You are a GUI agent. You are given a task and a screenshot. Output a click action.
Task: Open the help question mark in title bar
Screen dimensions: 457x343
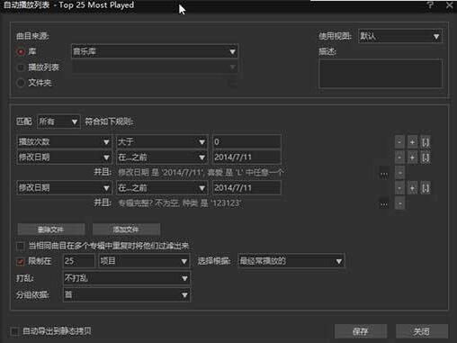coord(430,5)
